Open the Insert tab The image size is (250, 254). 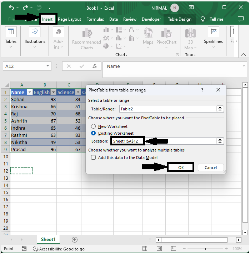point(47,19)
